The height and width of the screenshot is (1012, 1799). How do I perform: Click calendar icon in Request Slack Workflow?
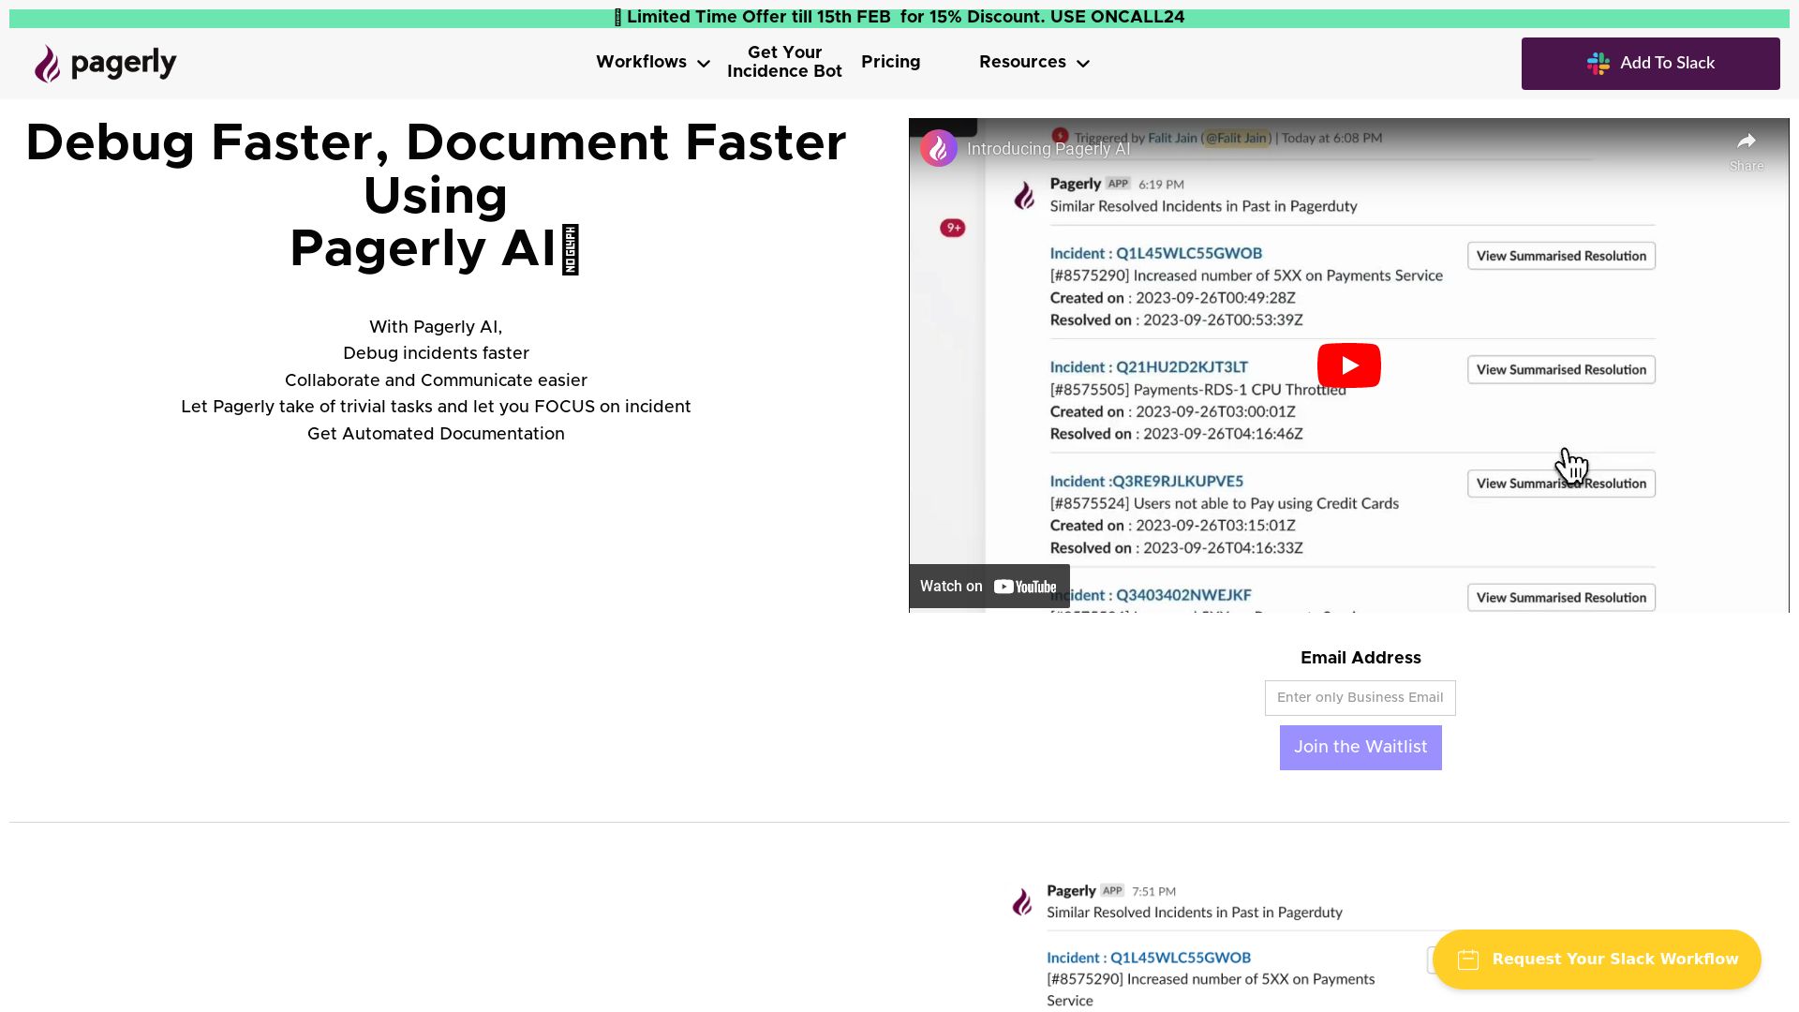pos(1468,960)
